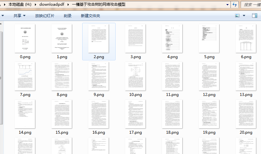Viewport: 261px width, 154px height.
Task: Expand the arrow after downloadpdf
Action: tap(68, 4)
